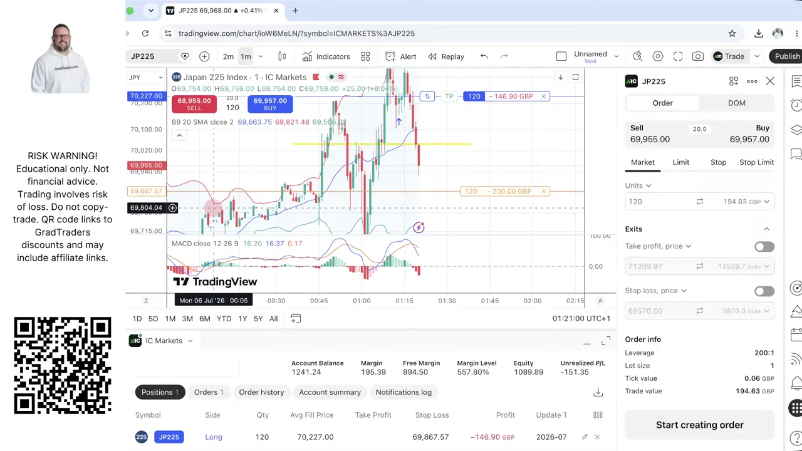This screenshot has height=451, width=802.
Task: Open the chart type candles icon
Action: pos(282,57)
